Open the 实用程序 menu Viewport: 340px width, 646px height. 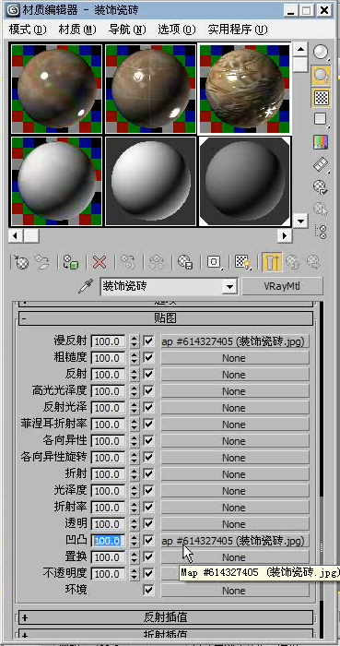click(x=238, y=30)
